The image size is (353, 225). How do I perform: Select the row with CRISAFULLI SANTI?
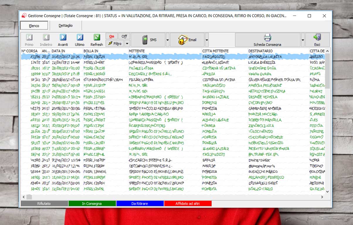(173, 183)
